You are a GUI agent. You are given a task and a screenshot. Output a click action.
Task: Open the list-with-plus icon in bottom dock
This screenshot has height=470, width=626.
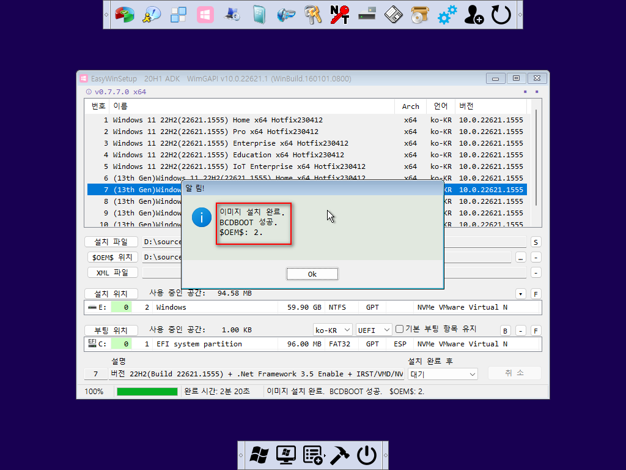pos(313,455)
